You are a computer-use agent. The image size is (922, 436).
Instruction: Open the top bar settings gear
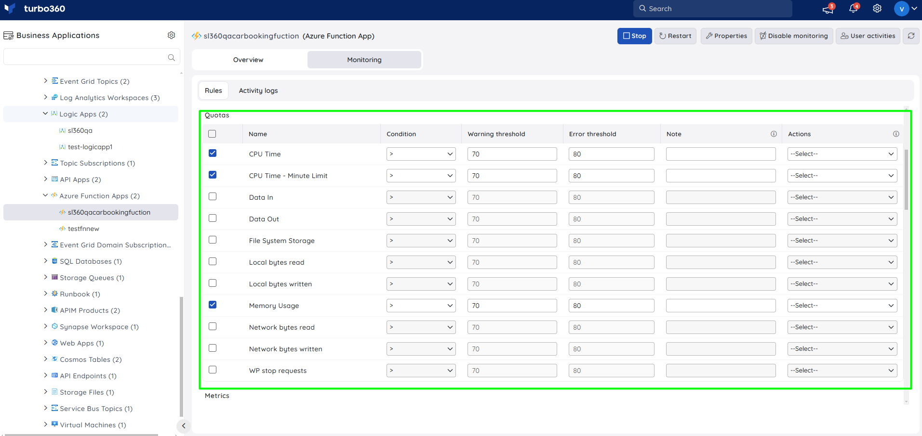point(877,9)
